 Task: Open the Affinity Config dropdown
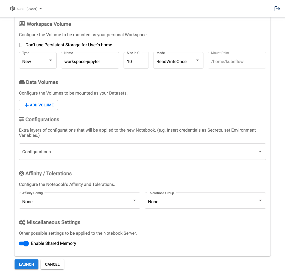(80, 200)
